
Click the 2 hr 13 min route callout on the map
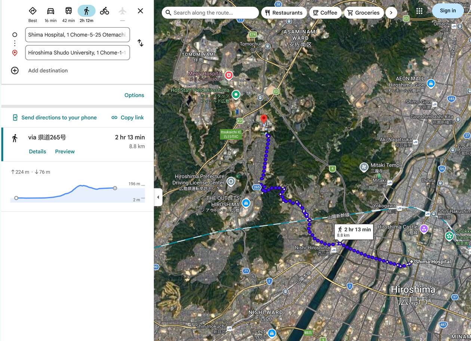354,232
